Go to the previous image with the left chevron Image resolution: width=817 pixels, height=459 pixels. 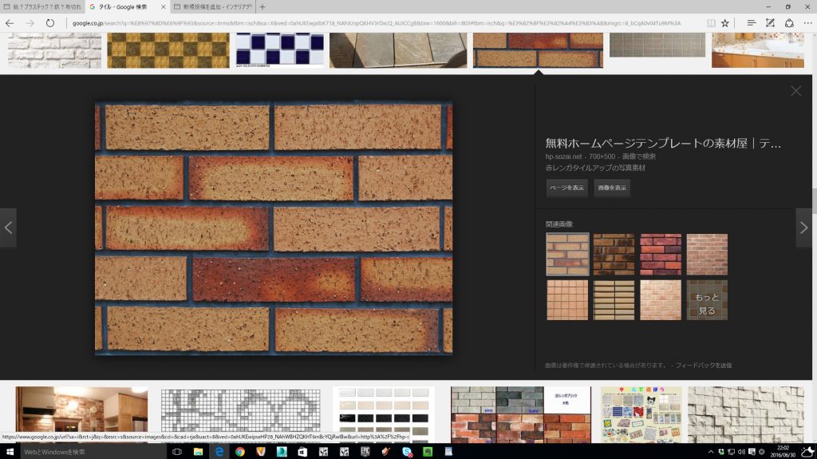(x=9, y=228)
